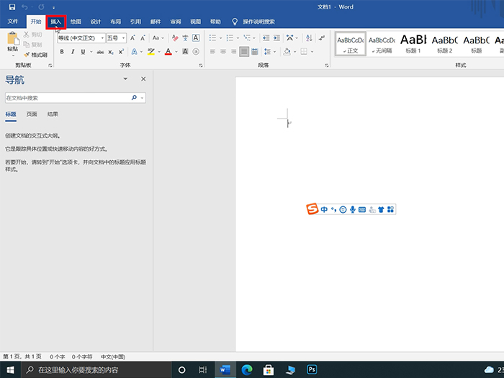Image resolution: width=504 pixels, height=378 pixels.
Task: Apply the Heading 1 style
Action: (413, 44)
